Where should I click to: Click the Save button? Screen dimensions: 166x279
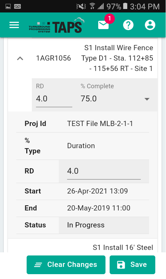pyautogui.click(x=132, y=264)
